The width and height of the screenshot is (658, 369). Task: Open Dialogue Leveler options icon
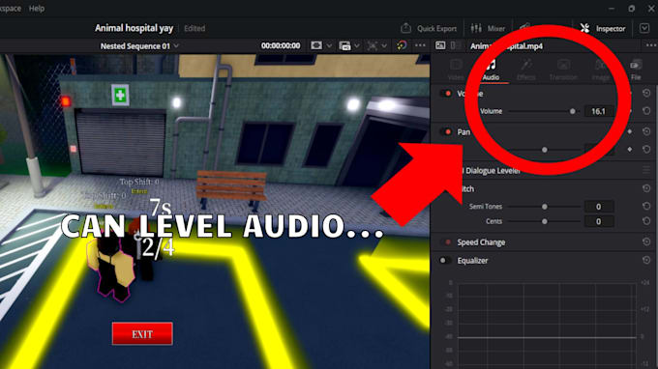(646, 170)
